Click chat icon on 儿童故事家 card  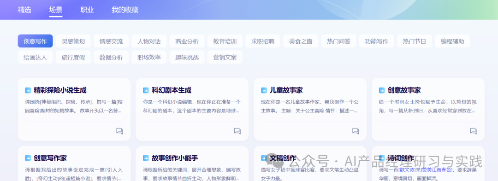356,131
